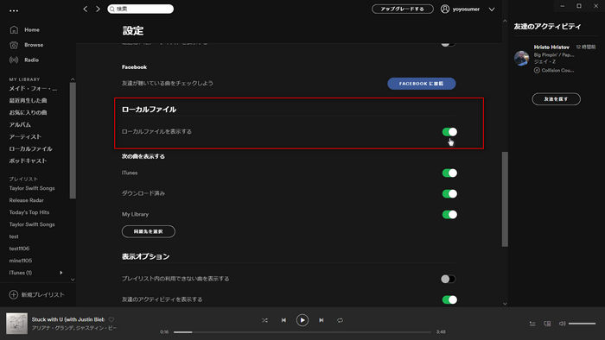The image size is (605, 340).
Task: Click 新規プレイリスト link
Action: pos(43,294)
